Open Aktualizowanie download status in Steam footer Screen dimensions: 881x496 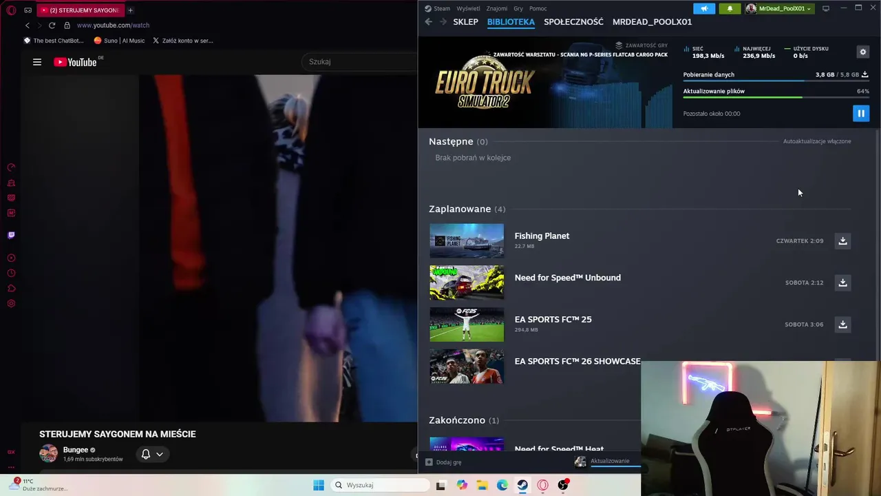608,462
